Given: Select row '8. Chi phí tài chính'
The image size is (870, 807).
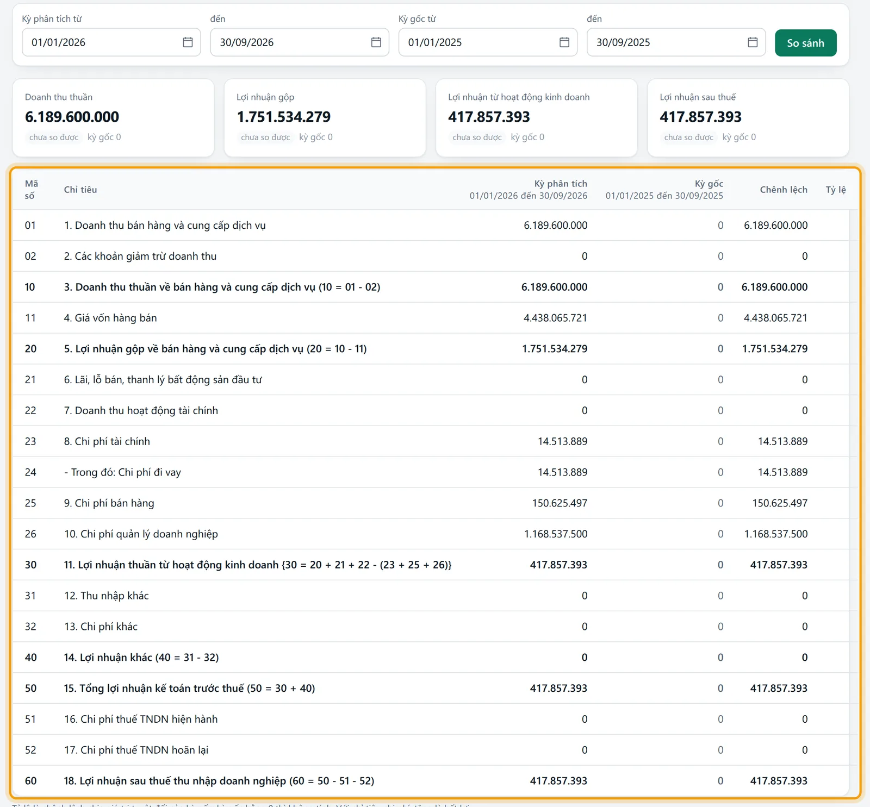Looking at the screenshot, I should pos(430,441).
